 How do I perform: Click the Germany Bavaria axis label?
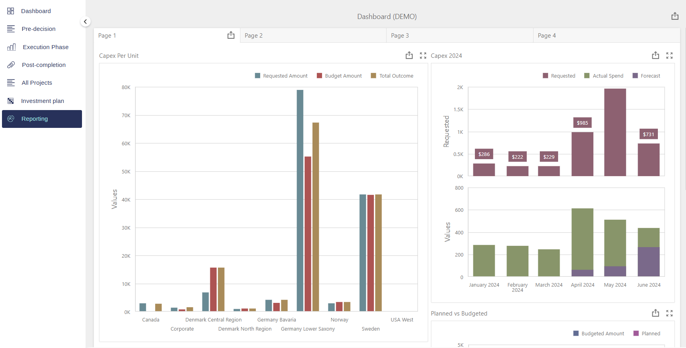[277, 320]
